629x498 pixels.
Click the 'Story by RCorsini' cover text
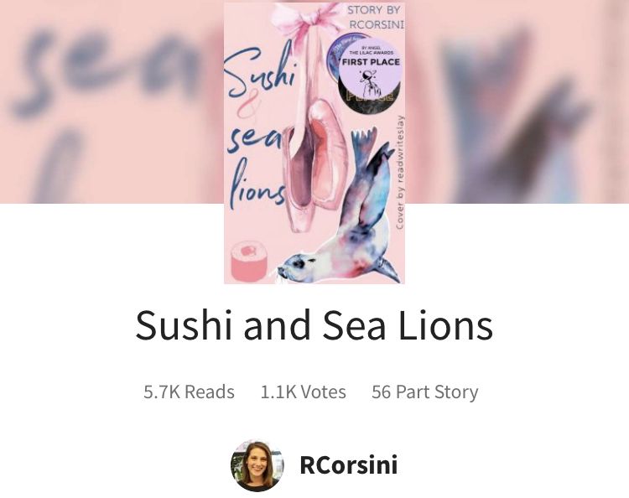pos(375,18)
